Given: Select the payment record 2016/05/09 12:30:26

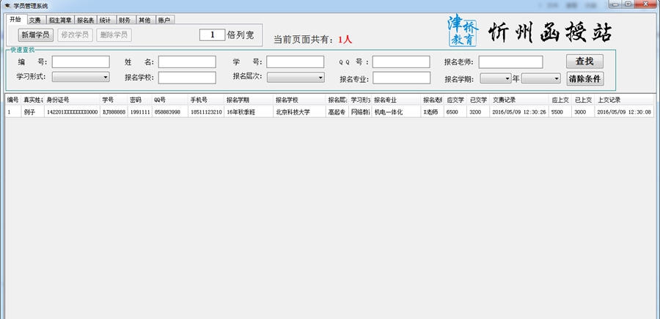Looking at the screenshot, I should point(519,112).
